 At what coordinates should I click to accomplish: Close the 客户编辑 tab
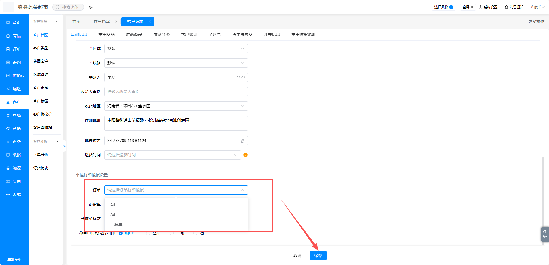point(150,22)
